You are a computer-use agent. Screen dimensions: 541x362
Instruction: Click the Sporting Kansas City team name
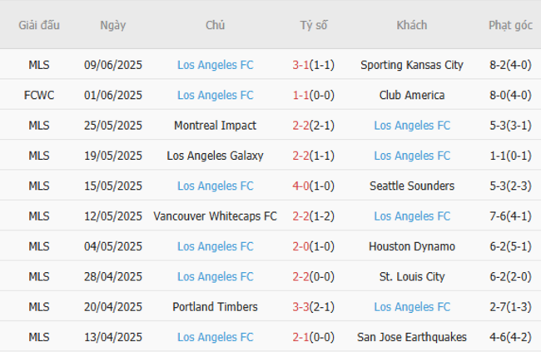point(412,65)
